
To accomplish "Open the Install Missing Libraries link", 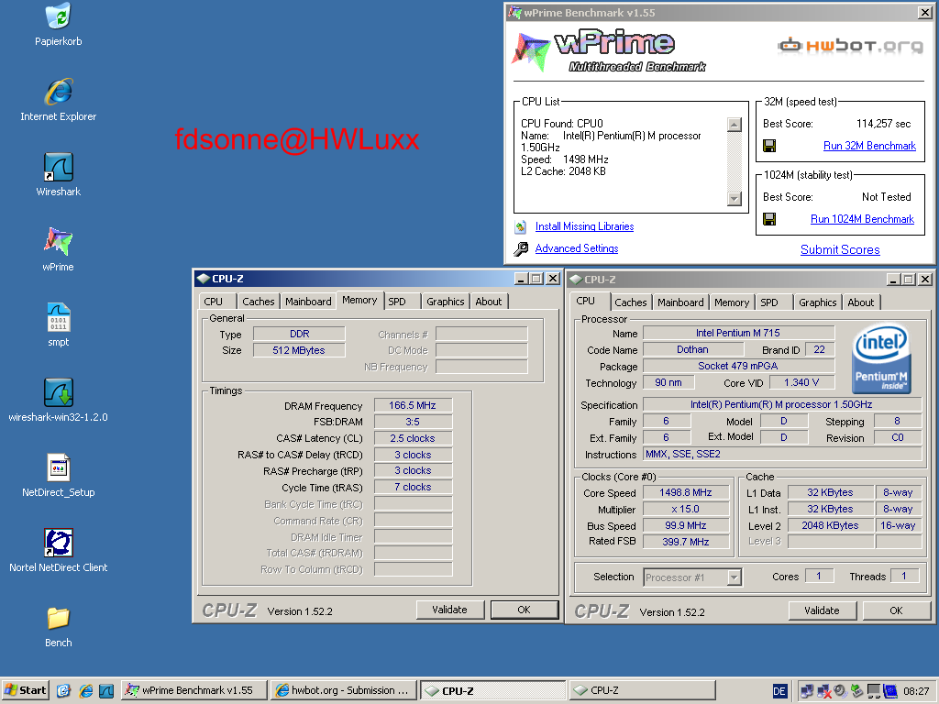I will point(584,226).
